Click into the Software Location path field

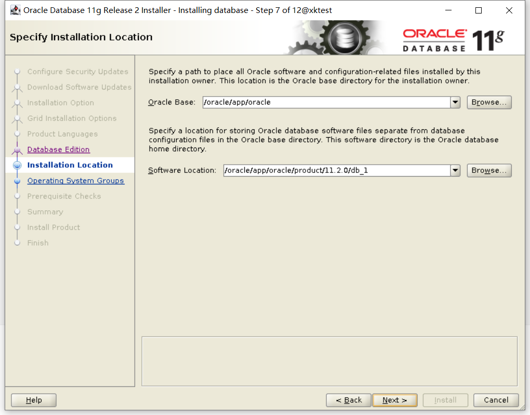337,170
